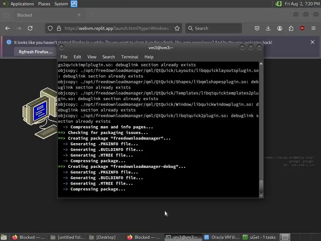
Task: Click the line Compressing man and info pages...
Action: point(112,127)
